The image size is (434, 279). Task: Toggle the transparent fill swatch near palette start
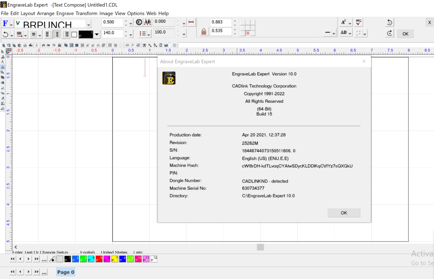[59, 259]
